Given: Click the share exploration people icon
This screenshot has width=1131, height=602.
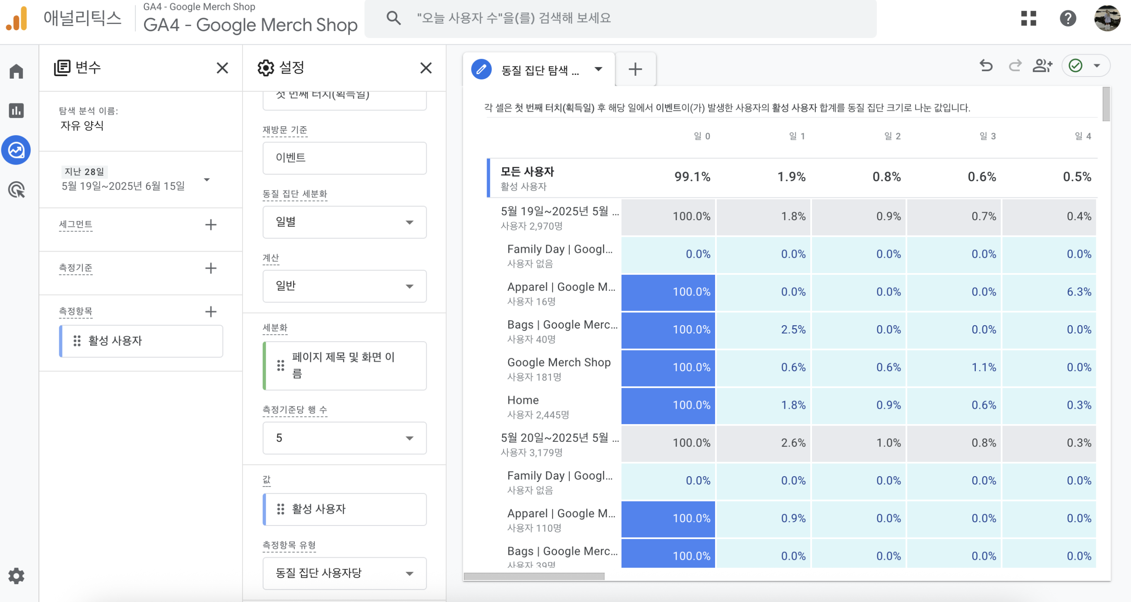Looking at the screenshot, I should tap(1043, 66).
